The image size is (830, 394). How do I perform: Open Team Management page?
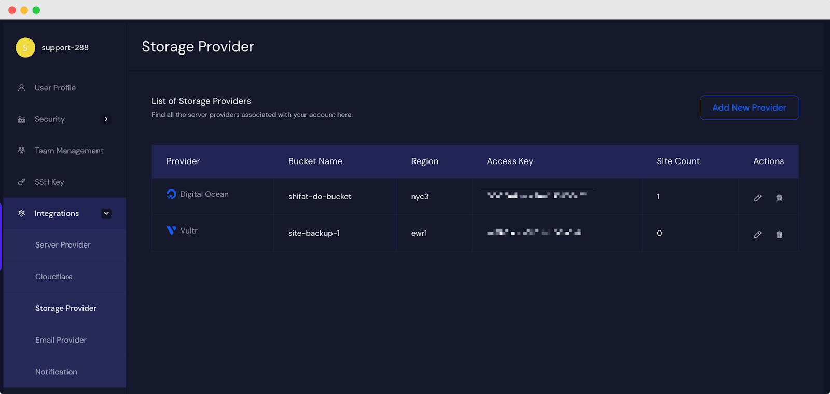click(68, 151)
